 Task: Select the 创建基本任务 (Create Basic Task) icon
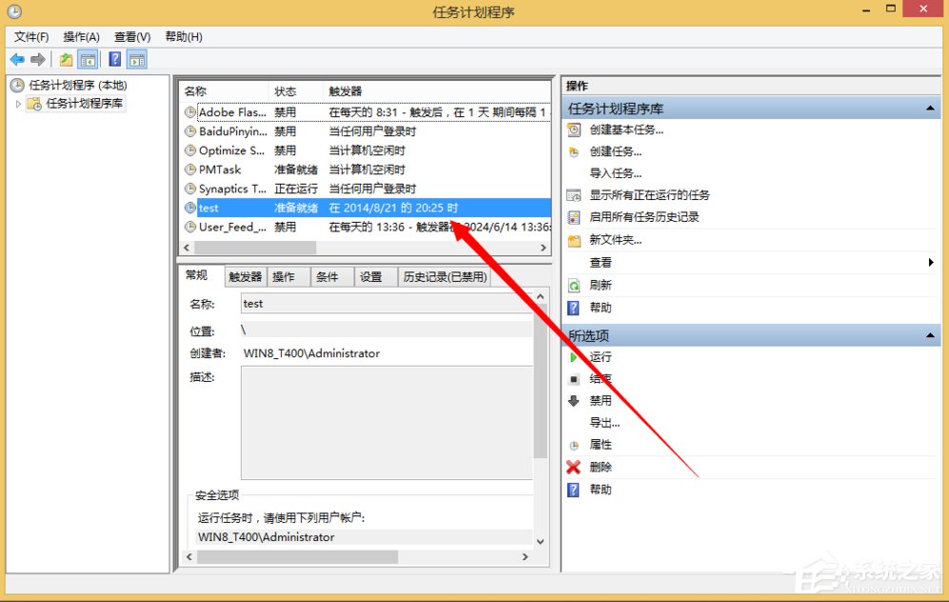click(574, 130)
